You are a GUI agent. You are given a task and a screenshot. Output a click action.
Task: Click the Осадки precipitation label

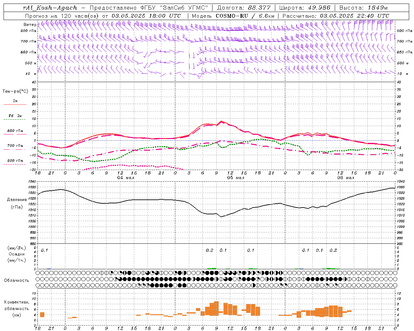[x=16, y=254]
